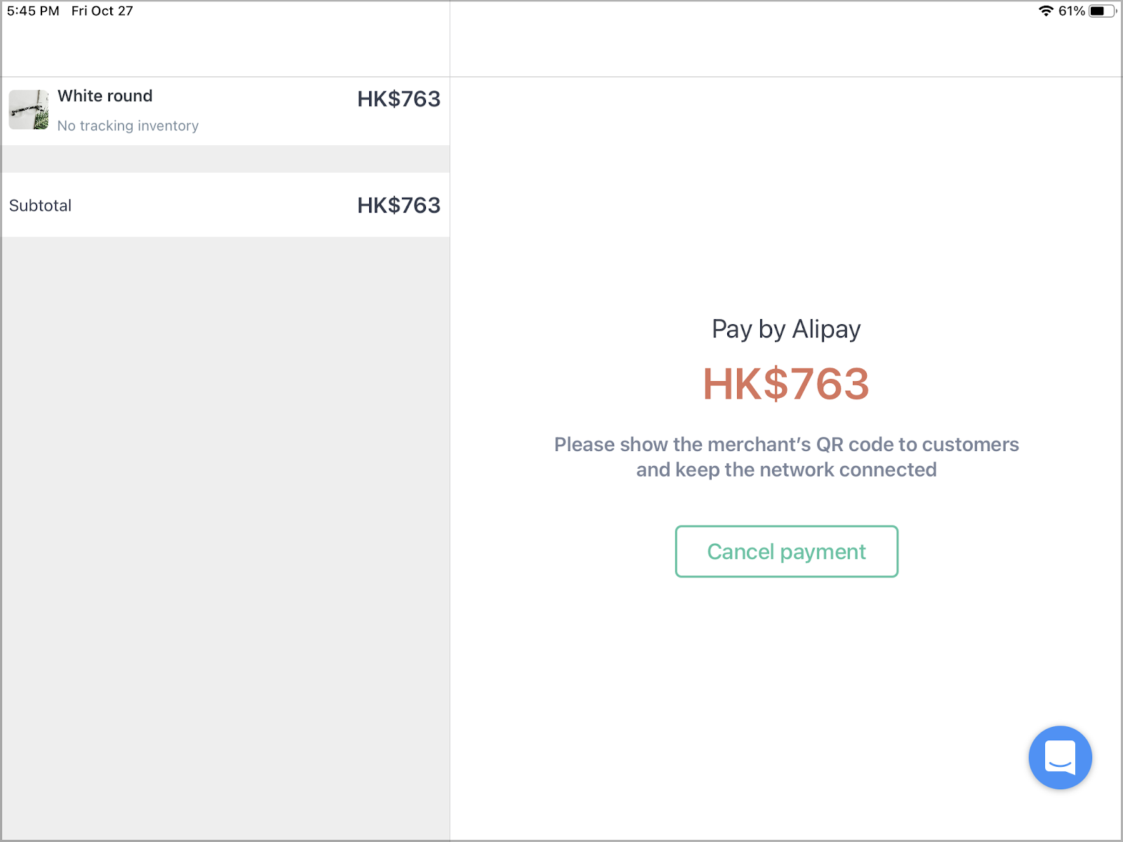Image resolution: width=1123 pixels, height=842 pixels.
Task: Tap the gray divider above Subtotal row
Action: [225, 159]
